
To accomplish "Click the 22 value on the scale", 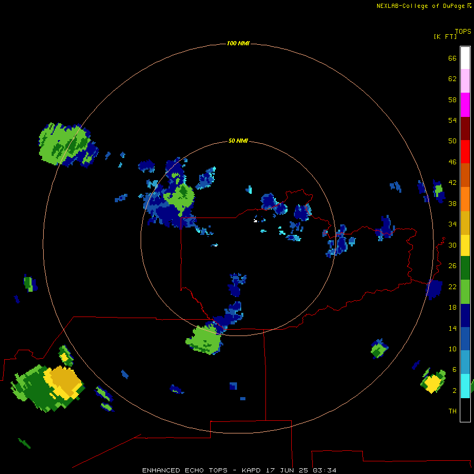I will pyautogui.click(x=452, y=287).
